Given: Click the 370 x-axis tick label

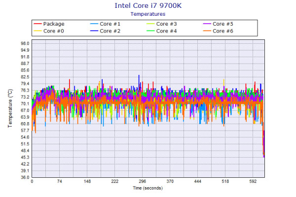Looking at the screenshot, I should pos(170,181).
